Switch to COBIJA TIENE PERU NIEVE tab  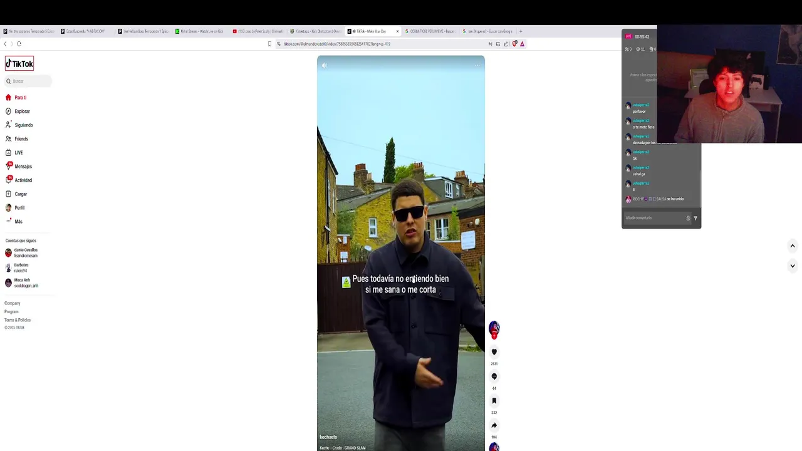tap(430, 31)
